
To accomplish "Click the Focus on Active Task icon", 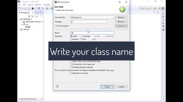I will [x=37, y=16].
